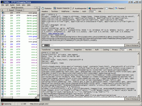This screenshot has height=106, width=142.
Task: Open the View menu
Action: [24, 5]
